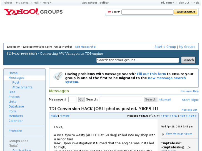Click Groups Labs (Beta) in sidebar

pos(18,143)
